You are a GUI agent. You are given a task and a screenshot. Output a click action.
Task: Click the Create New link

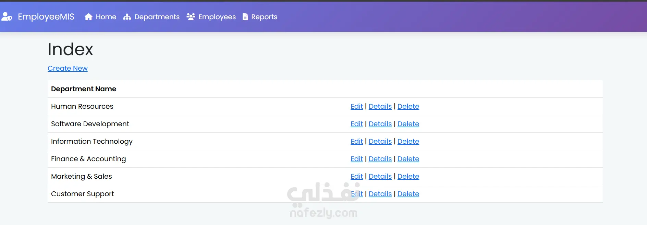(68, 68)
